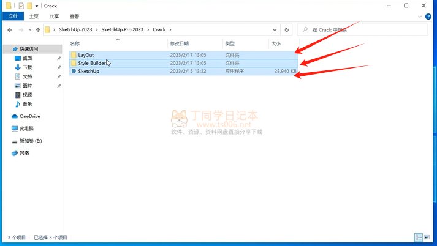Open 桌面 in the navigation pane
The image size is (437, 246).
pyautogui.click(x=28, y=58)
